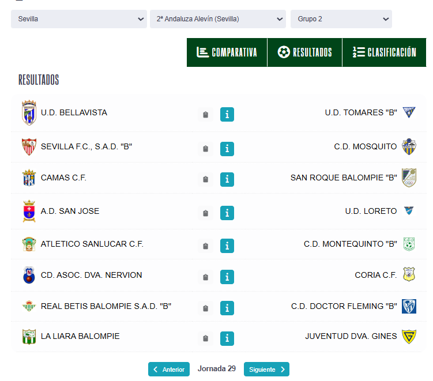The height and width of the screenshot is (381, 433).
Task: Select team name A.D. SAN JOSE
Action: click(x=70, y=211)
